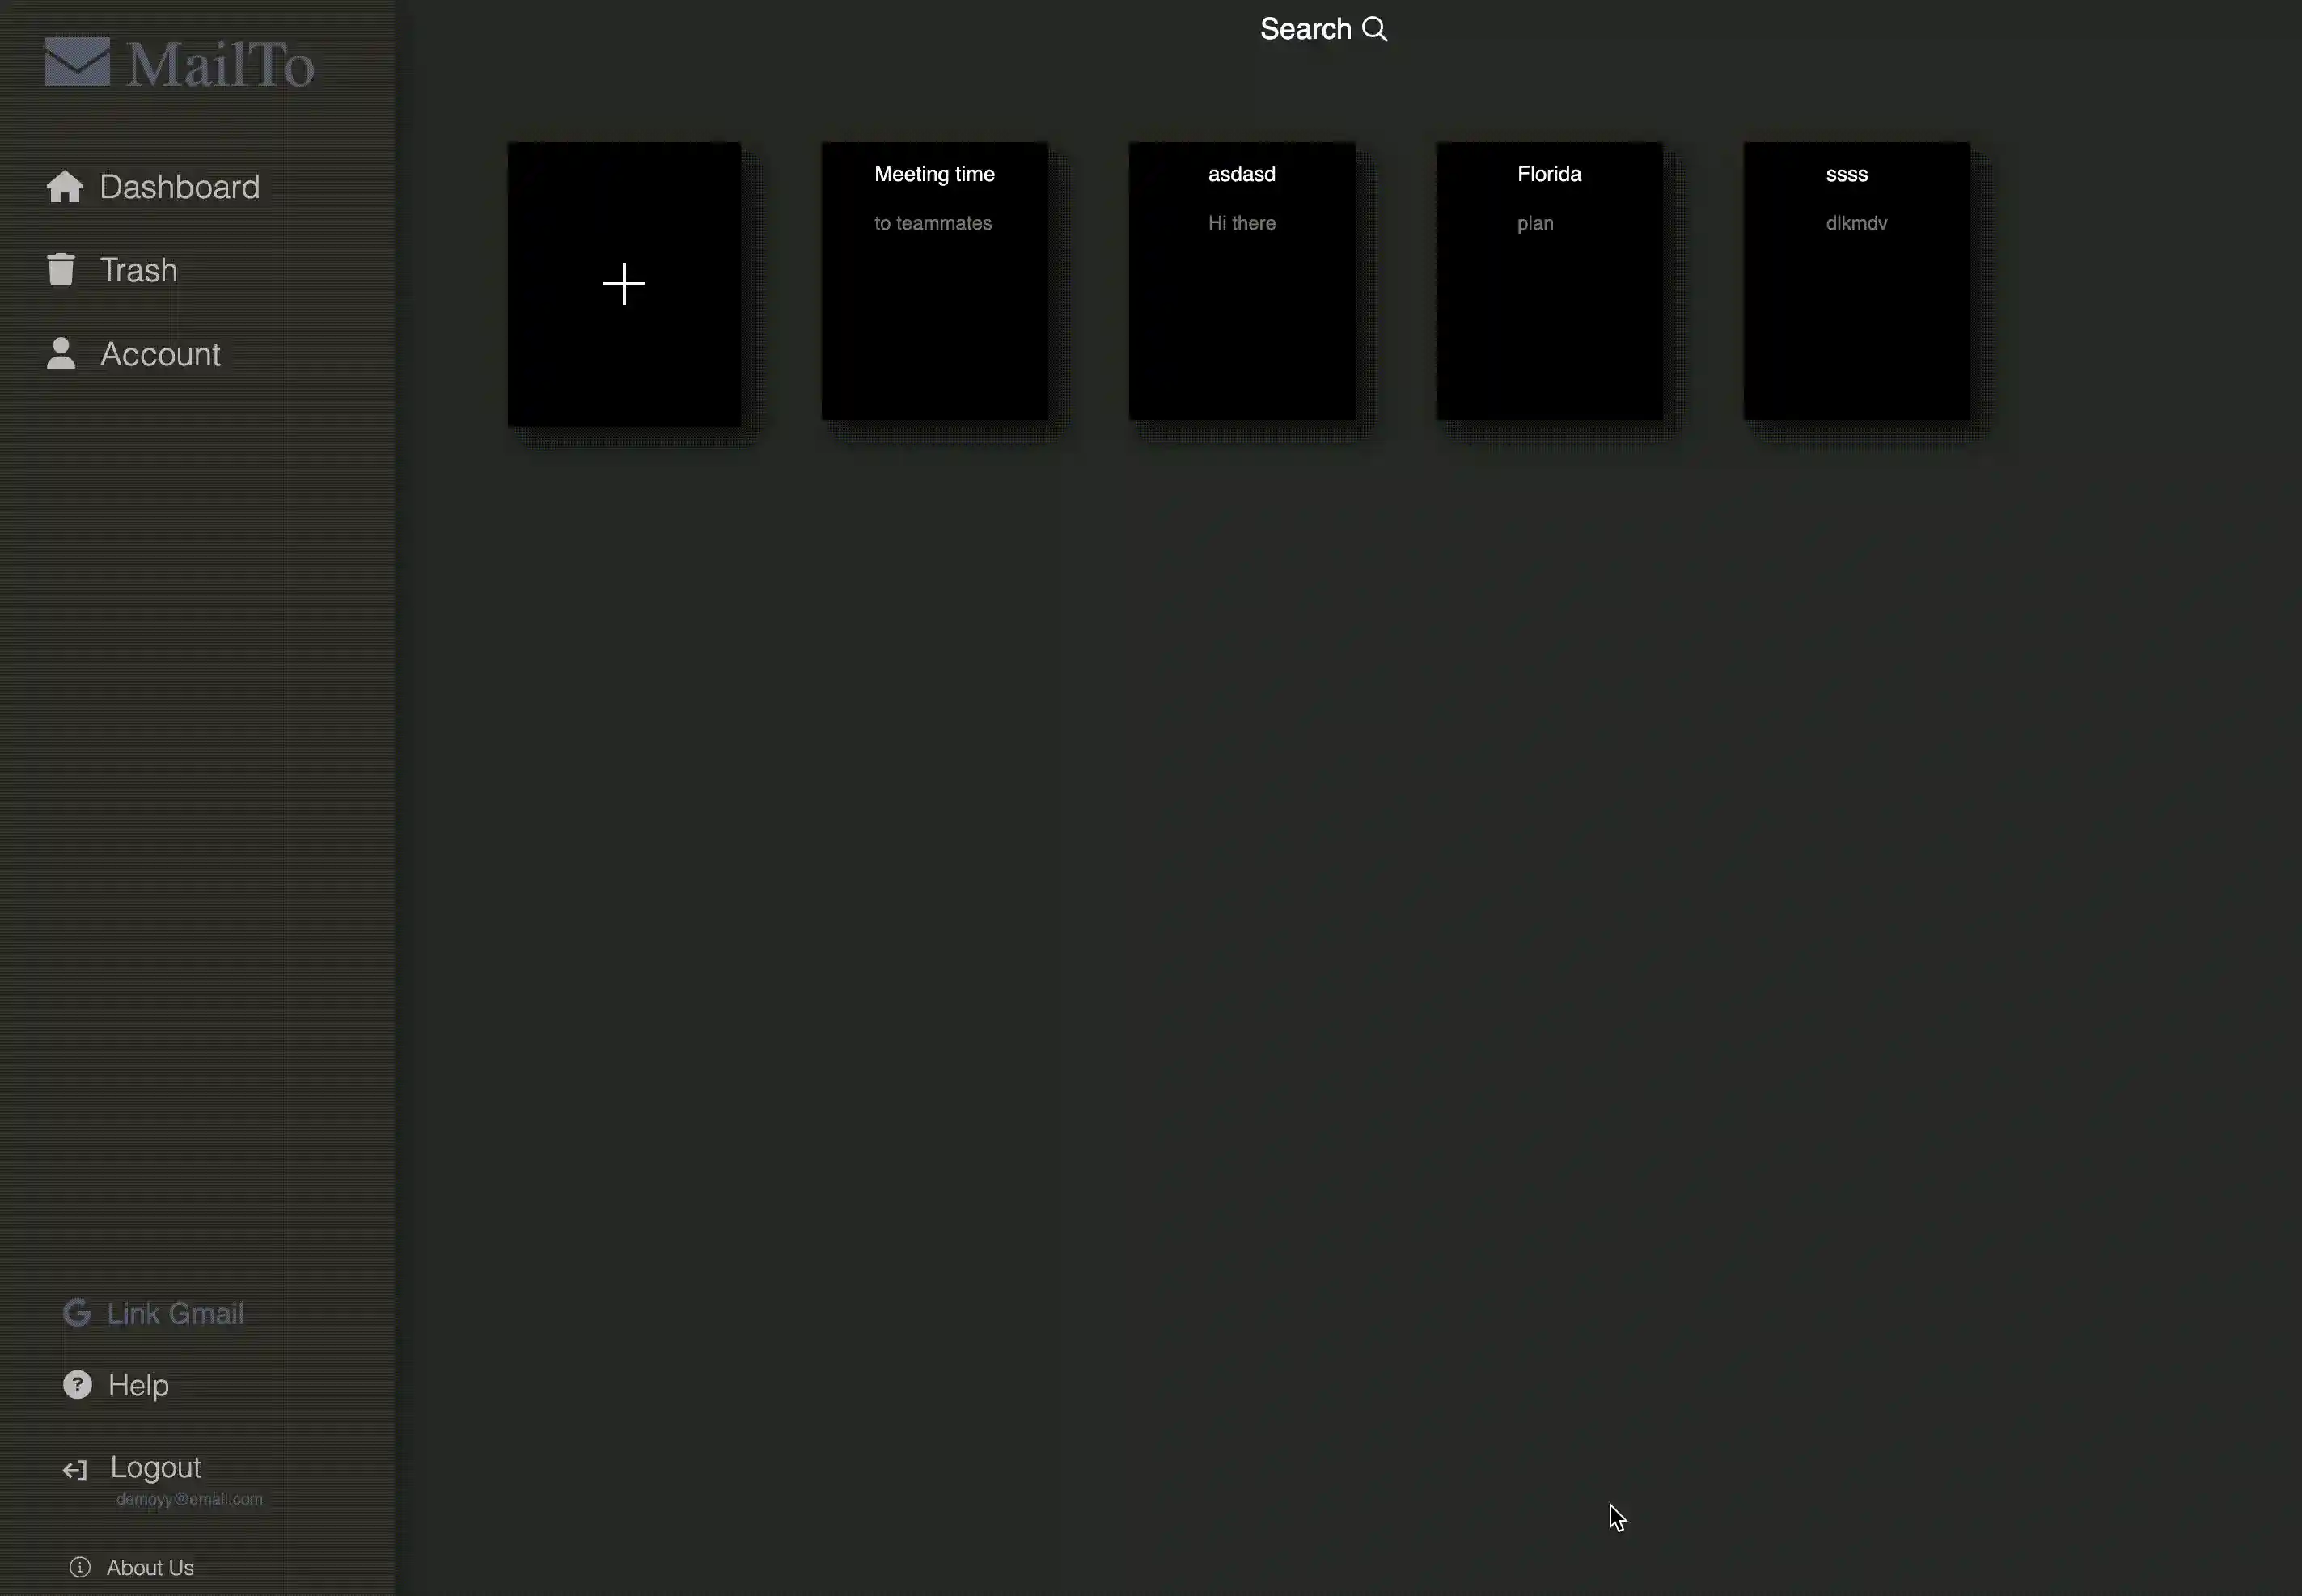Click the About Us info icon
The image size is (2302, 1596).
pyautogui.click(x=80, y=1567)
